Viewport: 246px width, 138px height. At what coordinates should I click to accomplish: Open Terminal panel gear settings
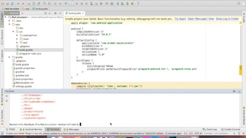click(234, 91)
